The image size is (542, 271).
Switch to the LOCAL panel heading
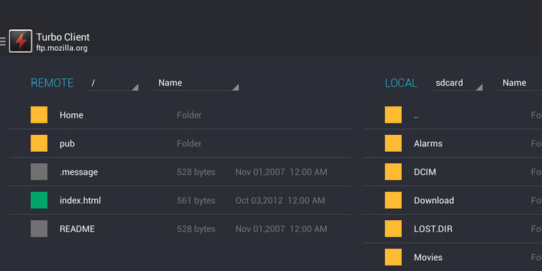pos(401,83)
